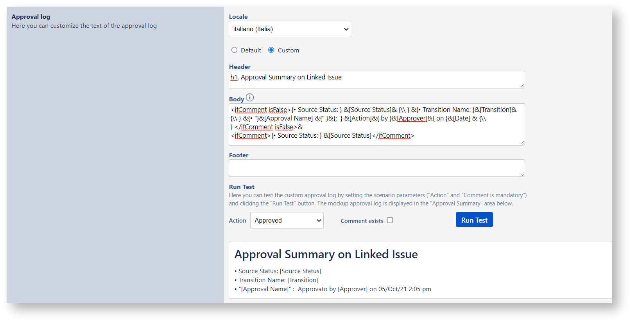Select the Custom radio button
The height and width of the screenshot is (322, 631).
click(271, 50)
